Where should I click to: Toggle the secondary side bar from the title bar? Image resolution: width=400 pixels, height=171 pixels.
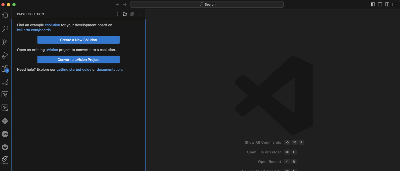click(x=387, y=4)
